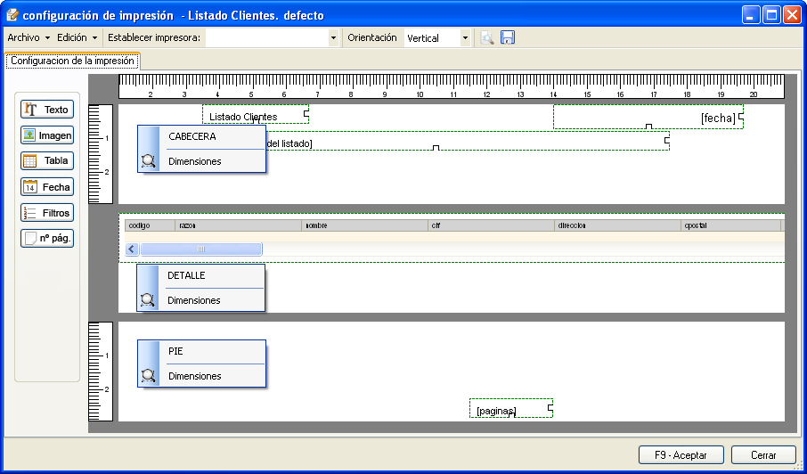Select the Filtros tool
Image resolution: width=807 pixels, height=474 pixels.
click(47, 213)
